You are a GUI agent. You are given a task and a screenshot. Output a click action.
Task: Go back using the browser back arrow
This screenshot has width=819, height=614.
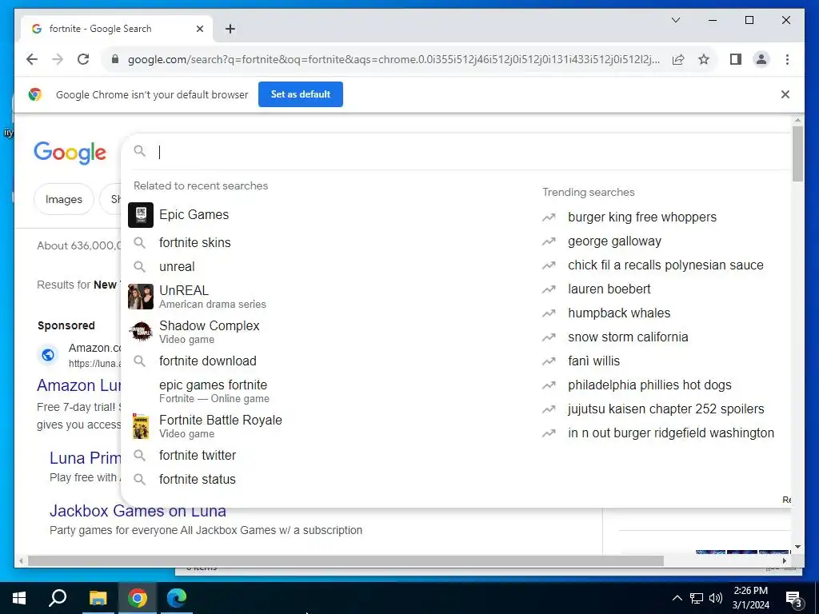32,59
